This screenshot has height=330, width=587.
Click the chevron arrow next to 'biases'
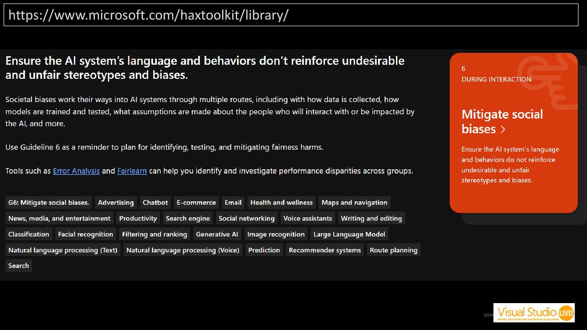pos(503,129)
